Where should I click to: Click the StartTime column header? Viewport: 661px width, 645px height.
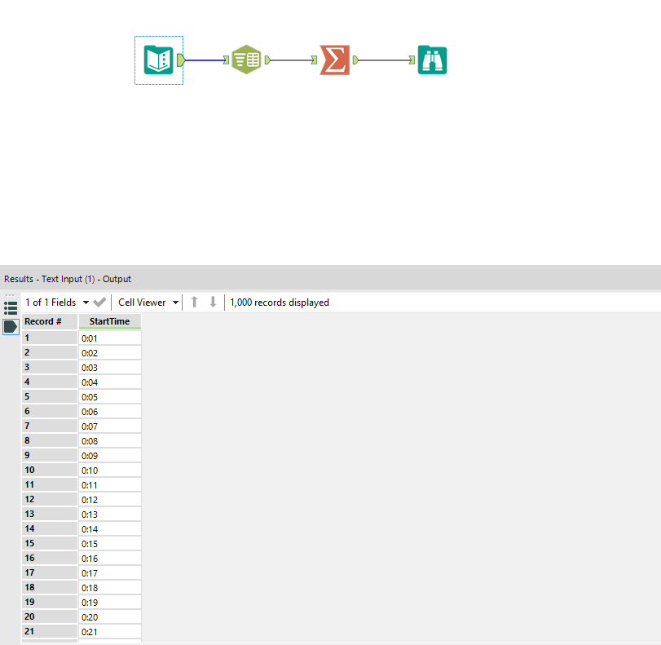(x=109, y=321)
